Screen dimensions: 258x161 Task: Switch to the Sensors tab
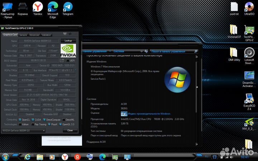click(x=23, y=35)
